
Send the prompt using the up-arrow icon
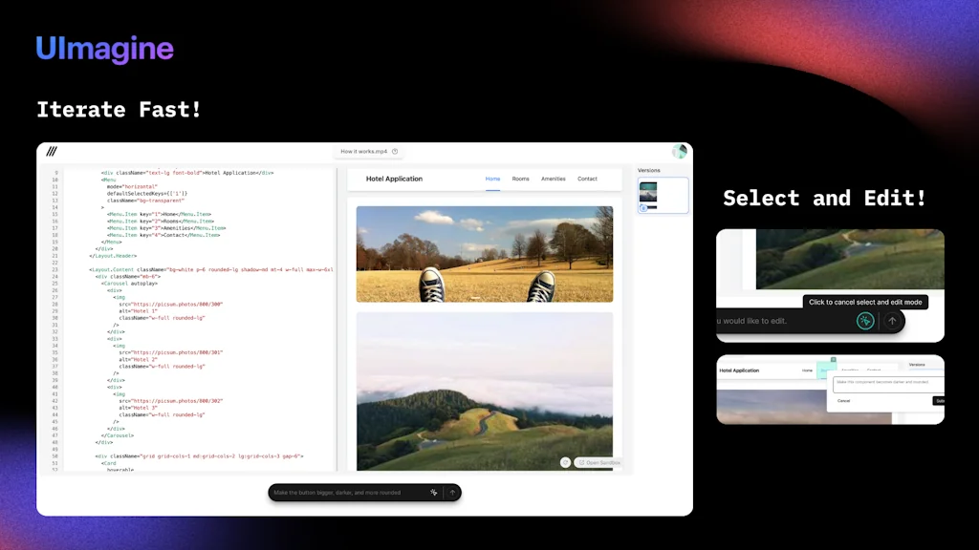[x=452, y=492]
